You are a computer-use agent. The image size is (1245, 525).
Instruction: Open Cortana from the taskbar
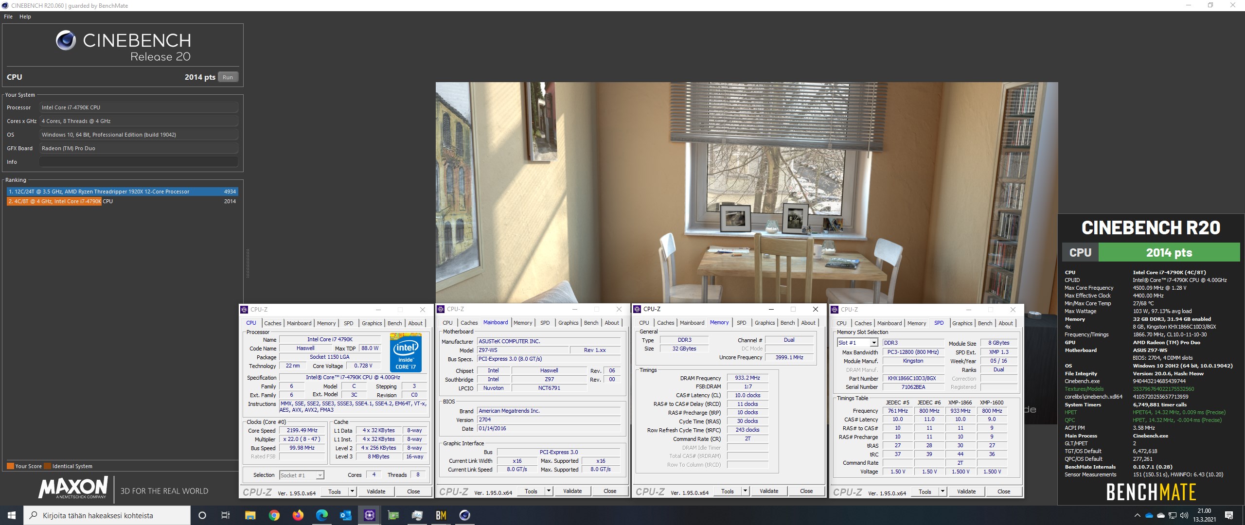coord(202,515)
